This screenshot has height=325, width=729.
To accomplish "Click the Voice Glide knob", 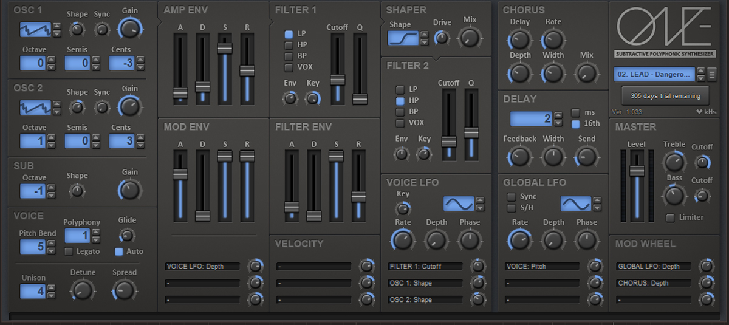I will click(126, 236).
